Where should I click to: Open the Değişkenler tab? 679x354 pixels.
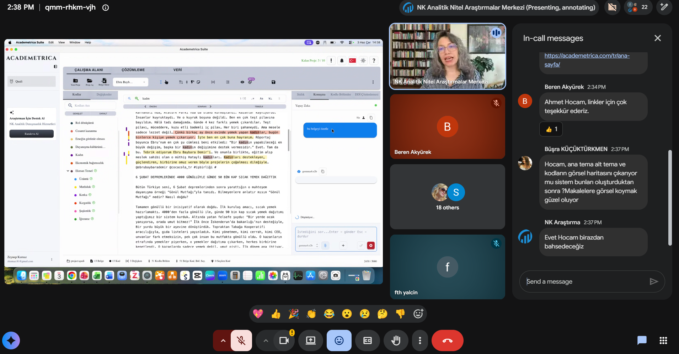click(104, 95)
